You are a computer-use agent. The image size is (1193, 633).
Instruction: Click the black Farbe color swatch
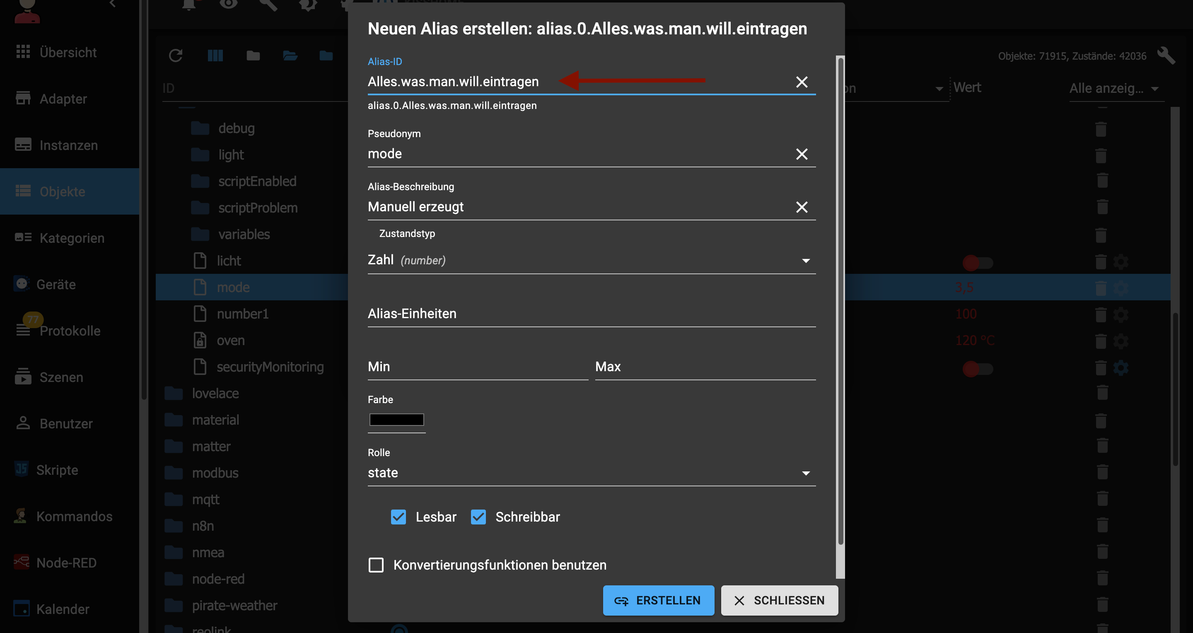point(396,420)
